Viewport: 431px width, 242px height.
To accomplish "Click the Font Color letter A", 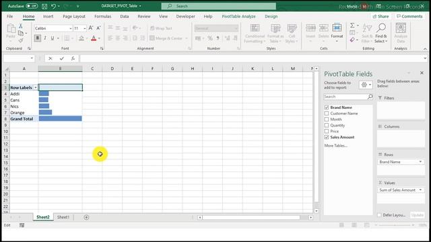I will 94,38.
